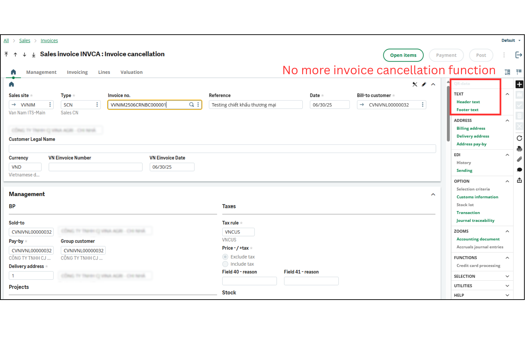Click the refresh icon in sidebar

pyautogui.click(x=519, y=138)
